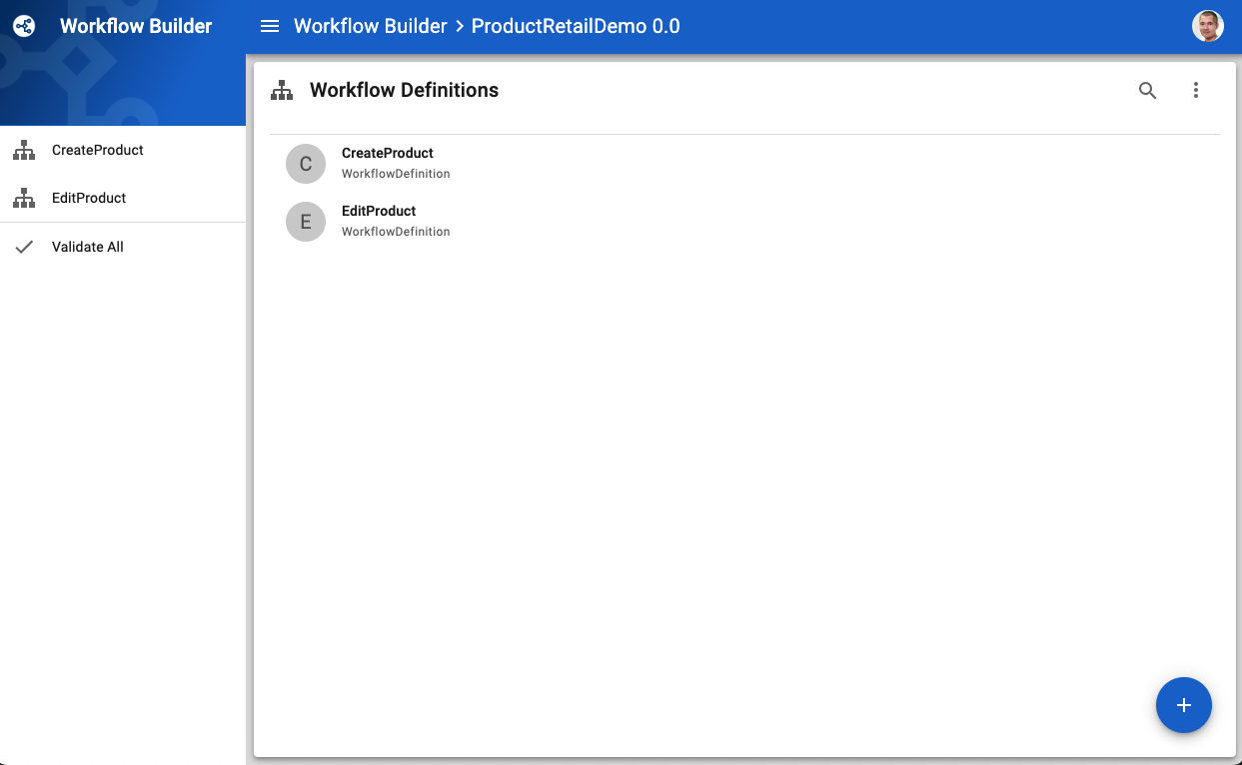Click the 'C' avatar for CreateProduct
Screen dimensions: 1242x765
[305, 163]
